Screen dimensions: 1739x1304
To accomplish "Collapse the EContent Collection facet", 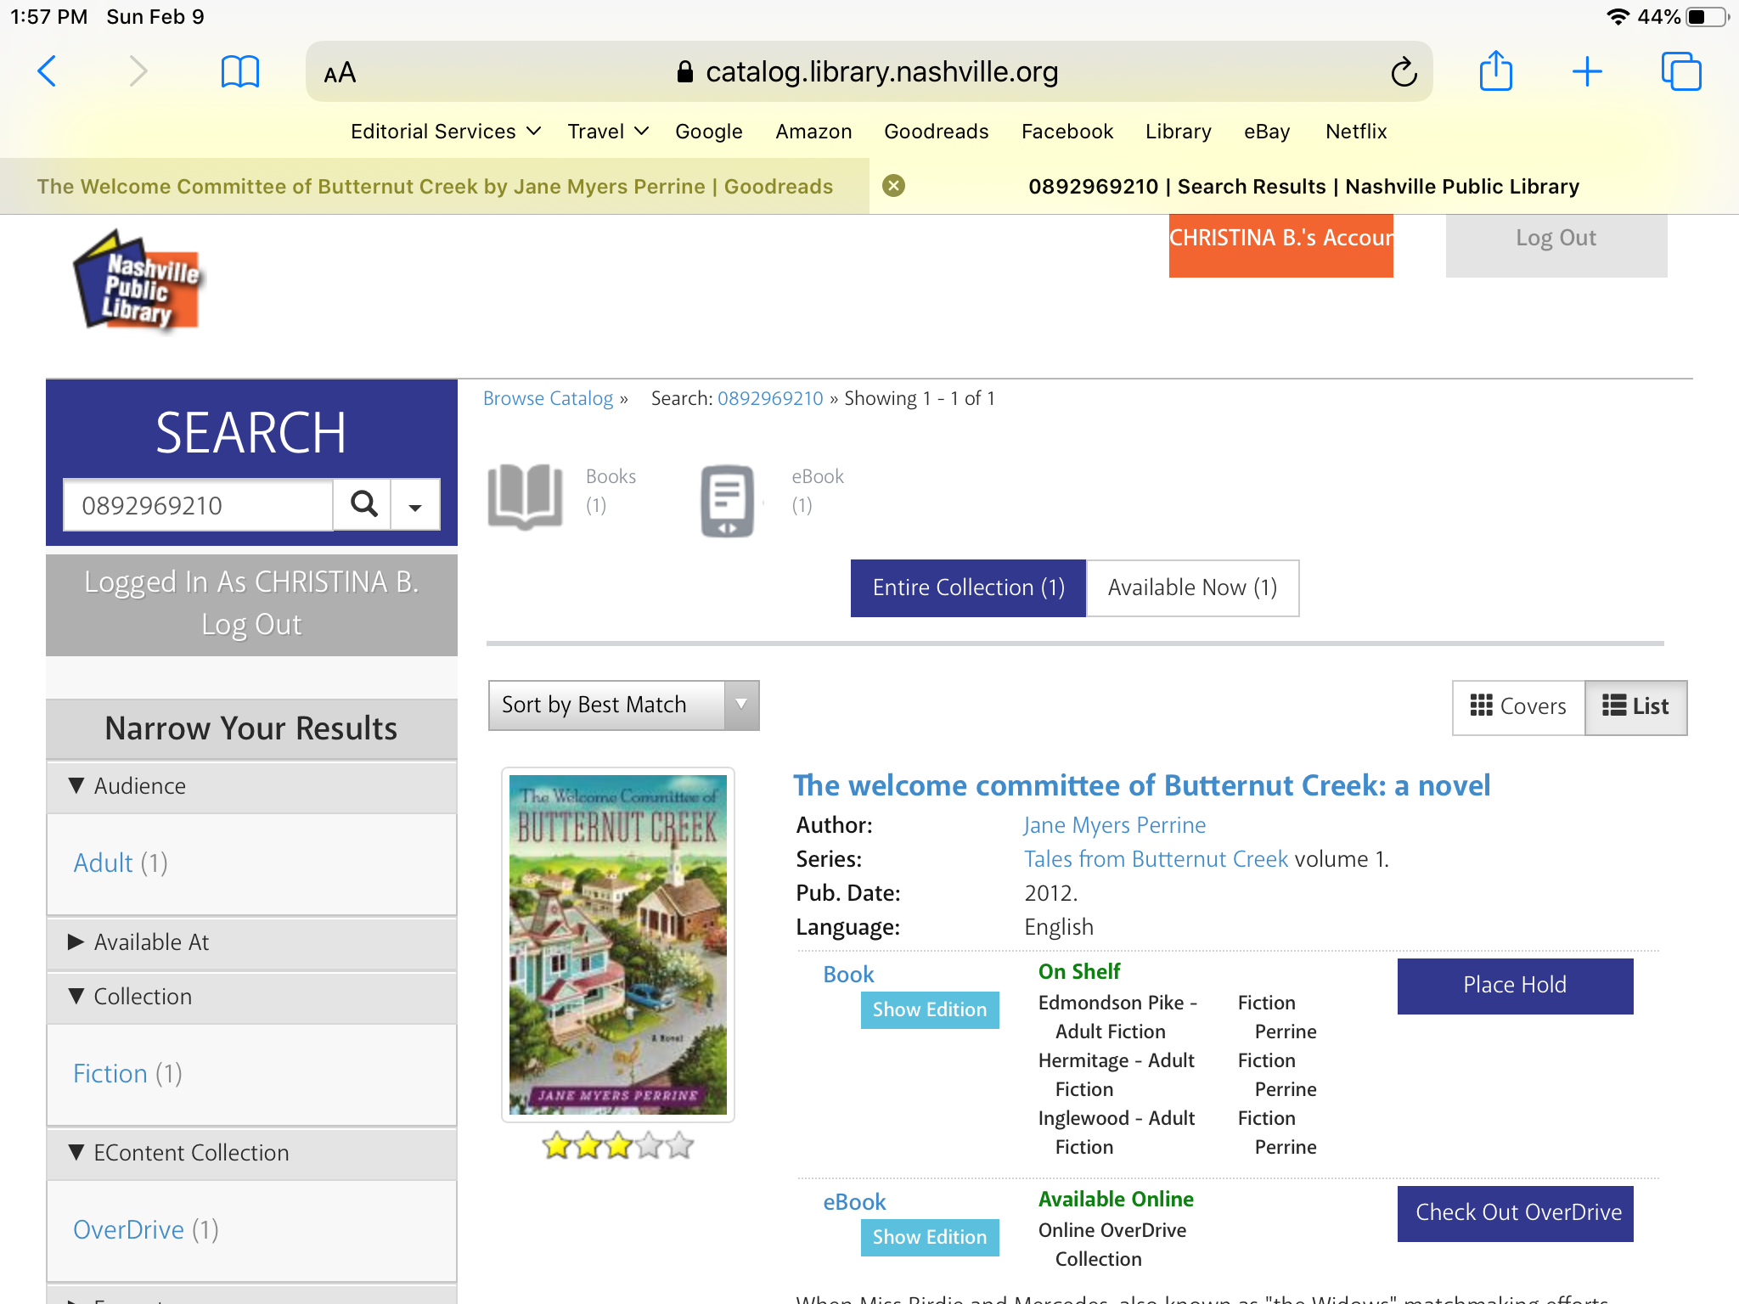I will click(251, 1153).
